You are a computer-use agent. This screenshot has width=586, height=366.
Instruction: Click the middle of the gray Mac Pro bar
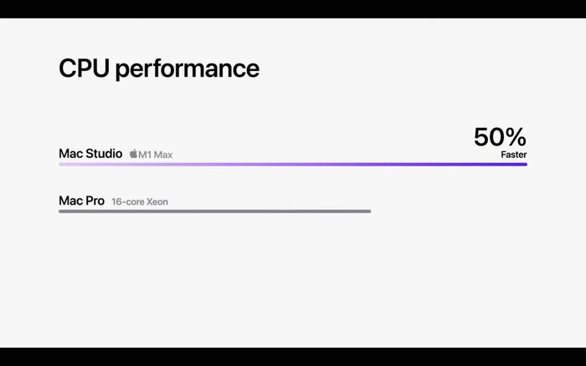pos(215,211)
